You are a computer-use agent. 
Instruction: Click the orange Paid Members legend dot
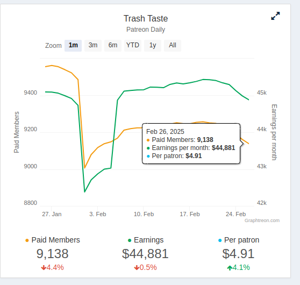point(27,240)
